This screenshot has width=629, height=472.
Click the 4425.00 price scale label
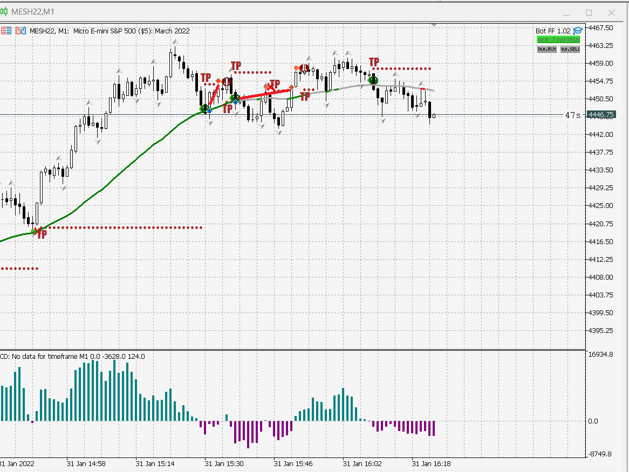pyautogui.click(x=600, y=205)
